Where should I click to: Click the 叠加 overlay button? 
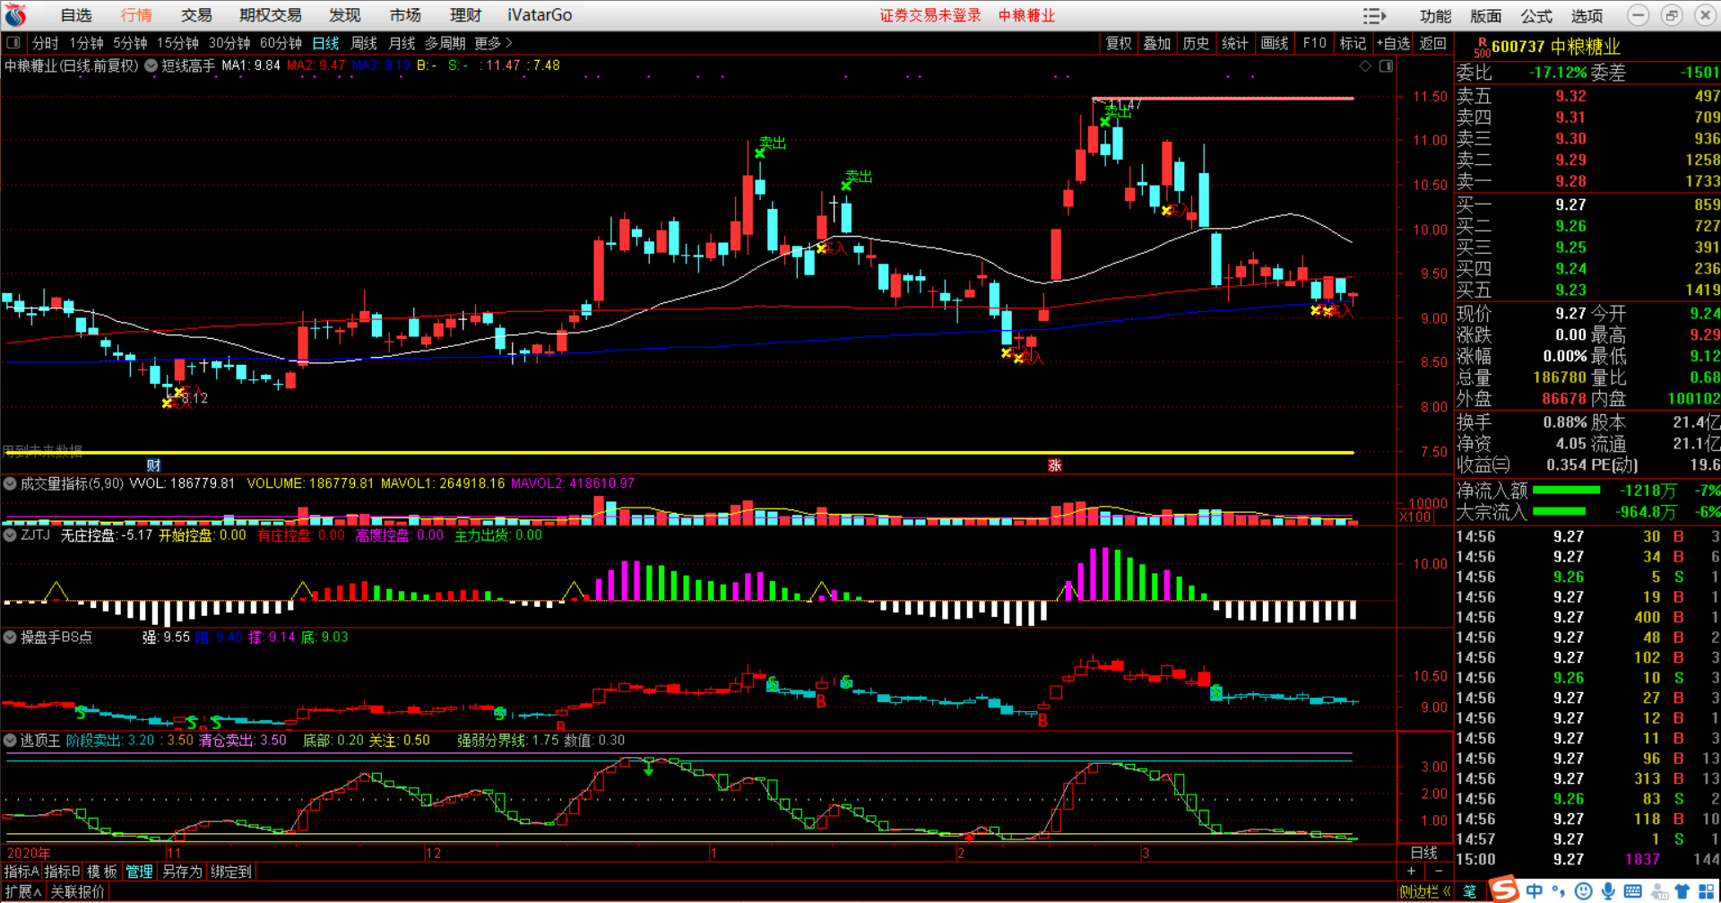[x=1157, y=43]
